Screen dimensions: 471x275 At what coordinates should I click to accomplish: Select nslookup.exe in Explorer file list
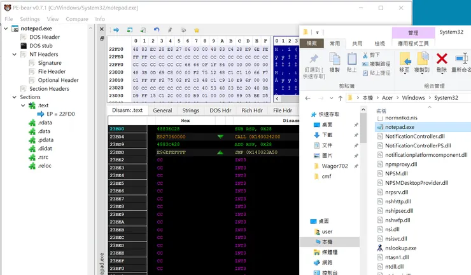point(401,248)
